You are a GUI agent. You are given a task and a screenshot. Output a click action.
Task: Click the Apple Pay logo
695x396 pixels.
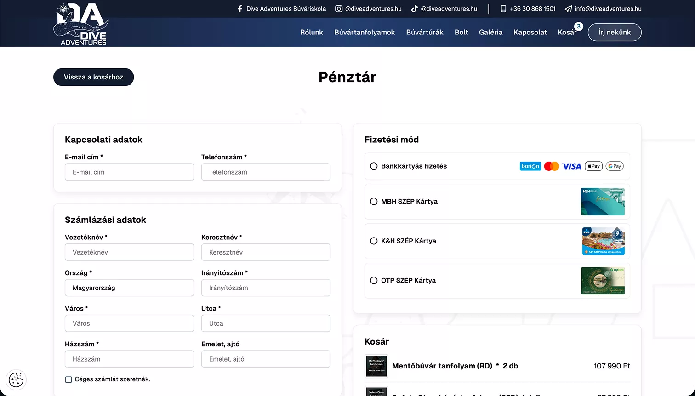tap(593, 166)
